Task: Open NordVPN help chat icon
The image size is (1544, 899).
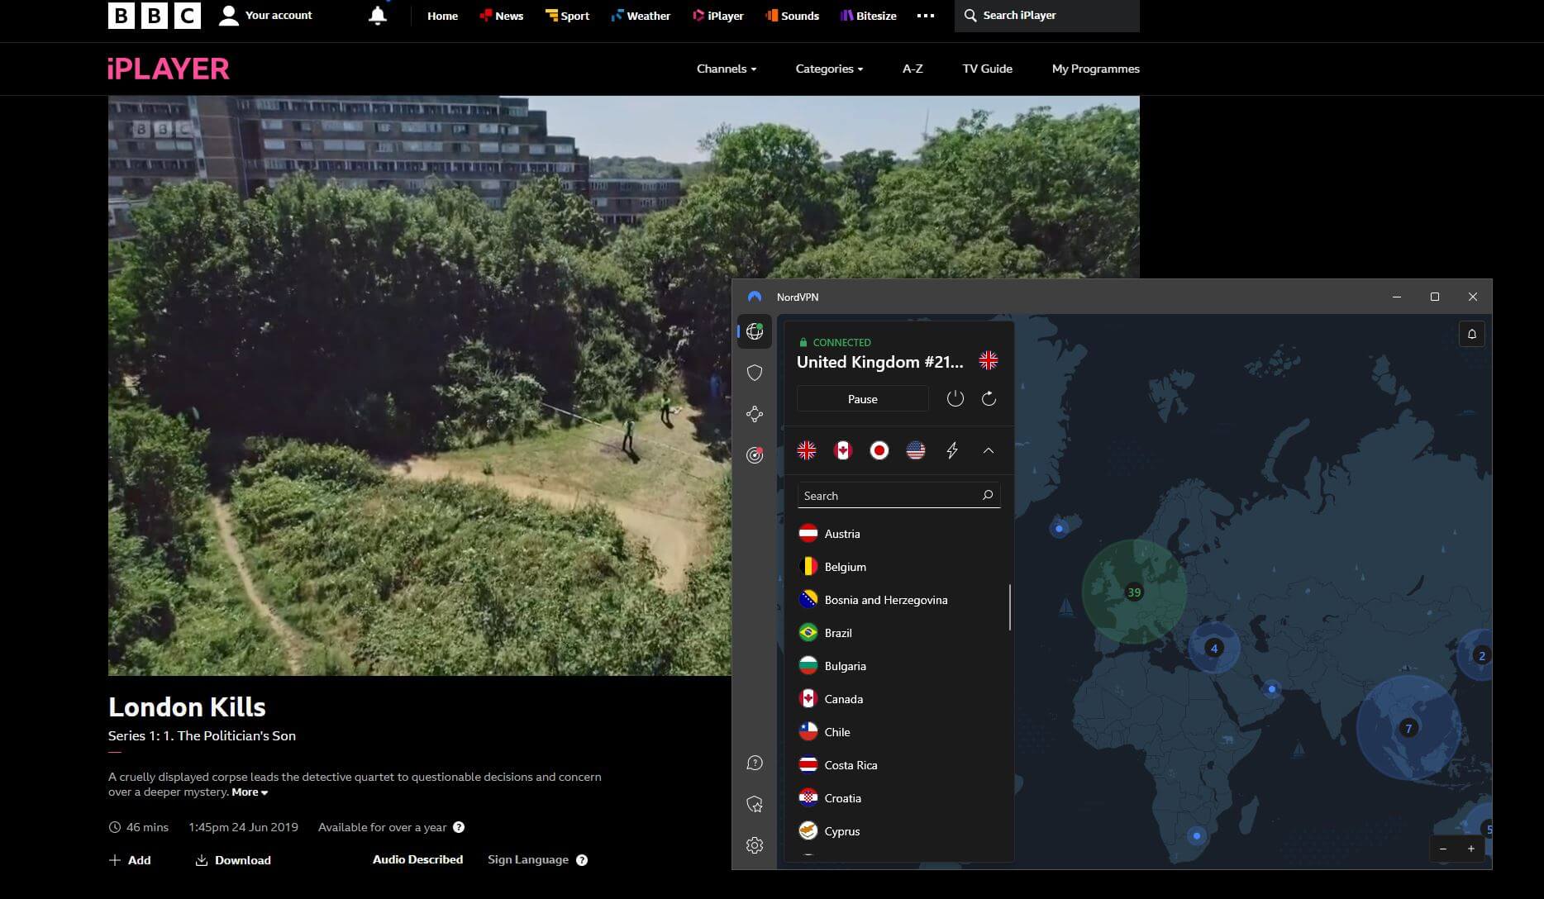Action: click(x=755, y=763)
